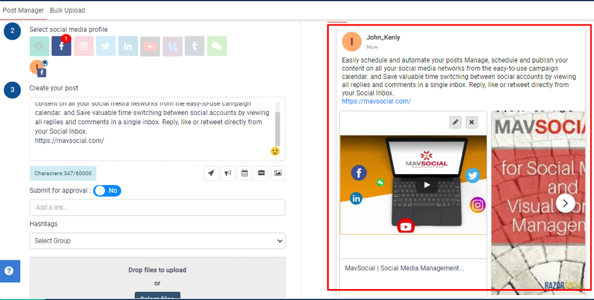
Task: Click the megaphone campaign icon
Action: [227, 173]
